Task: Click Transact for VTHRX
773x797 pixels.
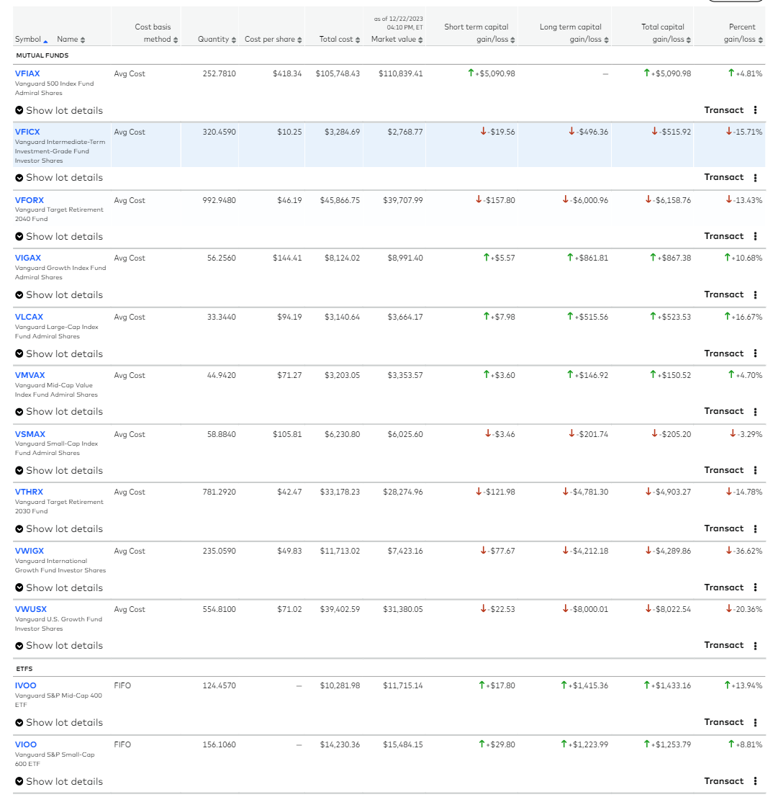Action: tap(724, 528)
